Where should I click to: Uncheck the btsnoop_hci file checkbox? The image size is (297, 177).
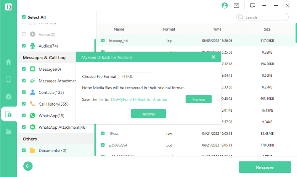click(103, 41)
